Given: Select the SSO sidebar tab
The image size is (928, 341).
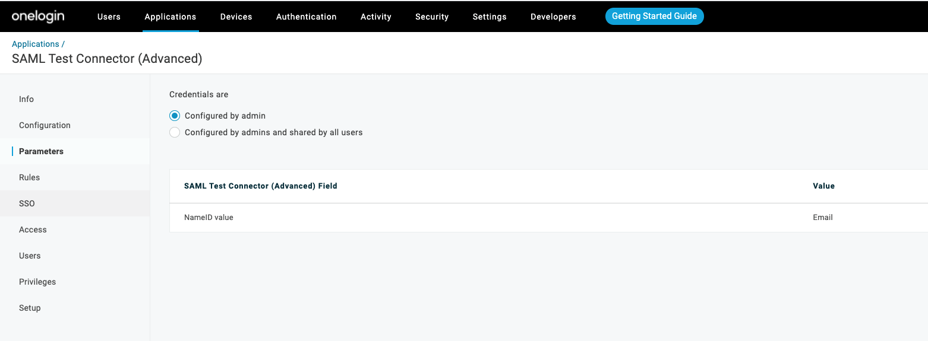Looking at the screenshot, I should [75, 203].
